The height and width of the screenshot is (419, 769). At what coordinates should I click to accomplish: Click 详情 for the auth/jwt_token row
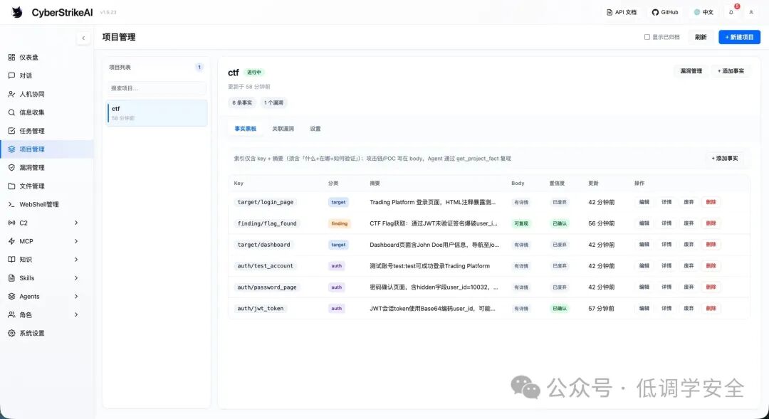pyautogui.click(x=666, y=309)
